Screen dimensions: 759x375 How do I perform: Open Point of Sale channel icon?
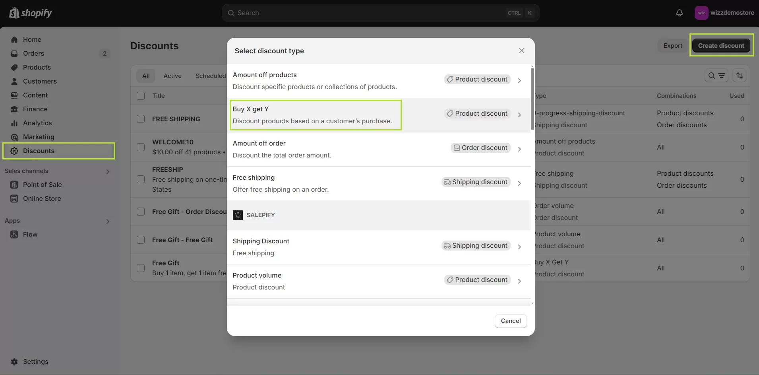click(14, 185)
